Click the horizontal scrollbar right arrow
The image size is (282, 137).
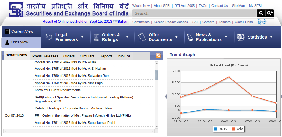153,131
